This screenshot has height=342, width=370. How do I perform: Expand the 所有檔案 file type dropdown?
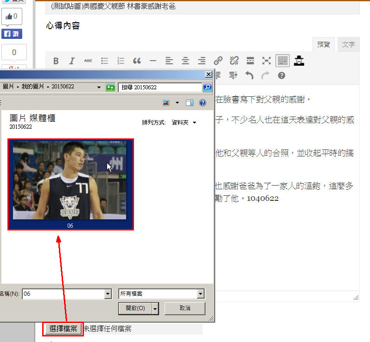(x=200, y=294)
